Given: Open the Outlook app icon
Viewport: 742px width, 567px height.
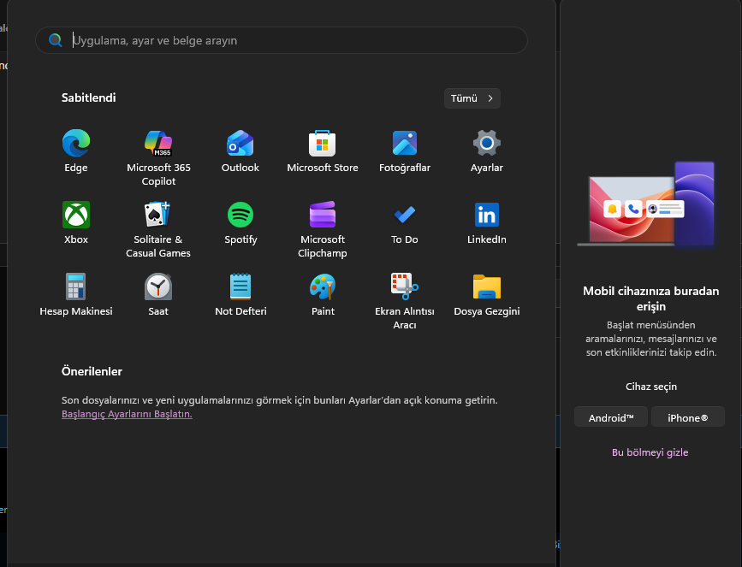Looking at the screenshot, I should click(240, 143).
